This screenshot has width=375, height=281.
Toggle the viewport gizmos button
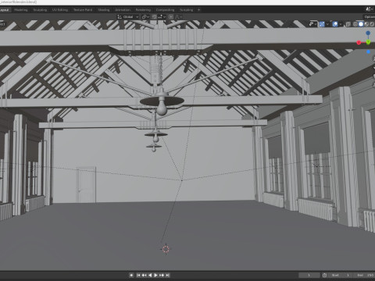pyautogui.click(x=322, y=24)
